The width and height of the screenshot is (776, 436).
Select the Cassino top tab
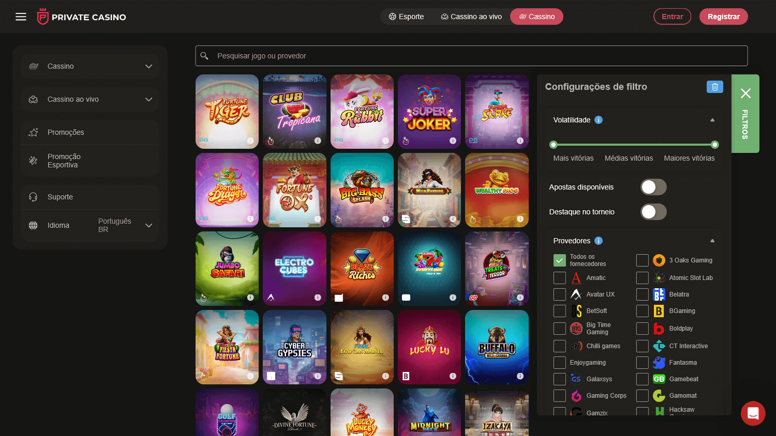pyautogui.click(x=536, y=17)
